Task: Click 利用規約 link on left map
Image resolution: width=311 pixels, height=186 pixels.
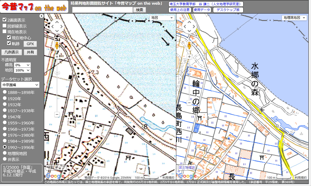Action: click(168, 178)
